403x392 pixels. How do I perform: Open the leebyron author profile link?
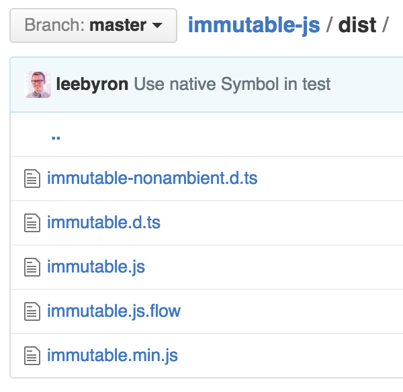(92, 85)
